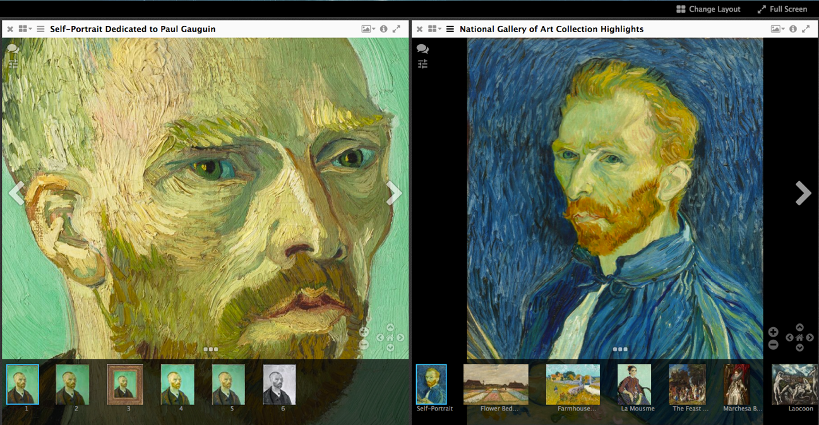Image resolution: width=819 pixels, height=425 pixels.
Task: Select framed thumbnail 3 in Gauguin window
Action: click(125, 385)
